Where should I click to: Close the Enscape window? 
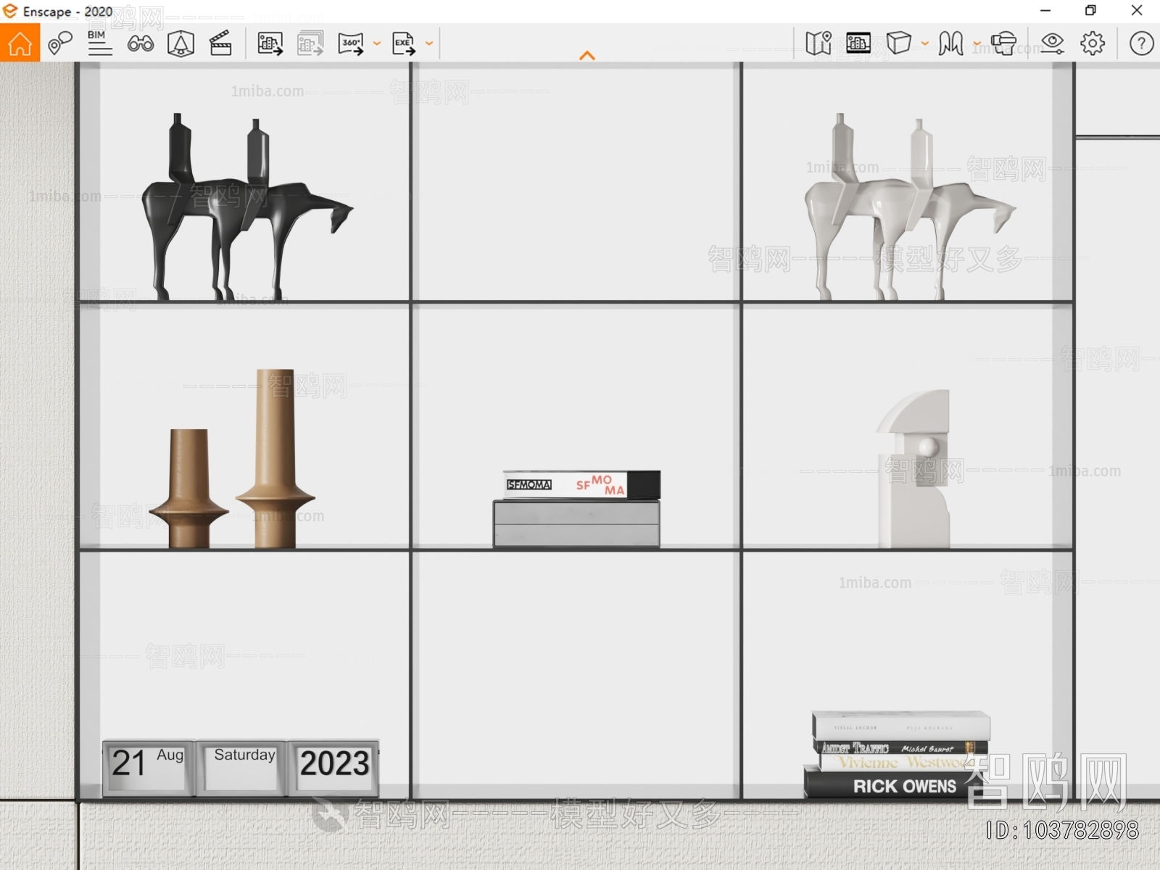point(1137,11)
